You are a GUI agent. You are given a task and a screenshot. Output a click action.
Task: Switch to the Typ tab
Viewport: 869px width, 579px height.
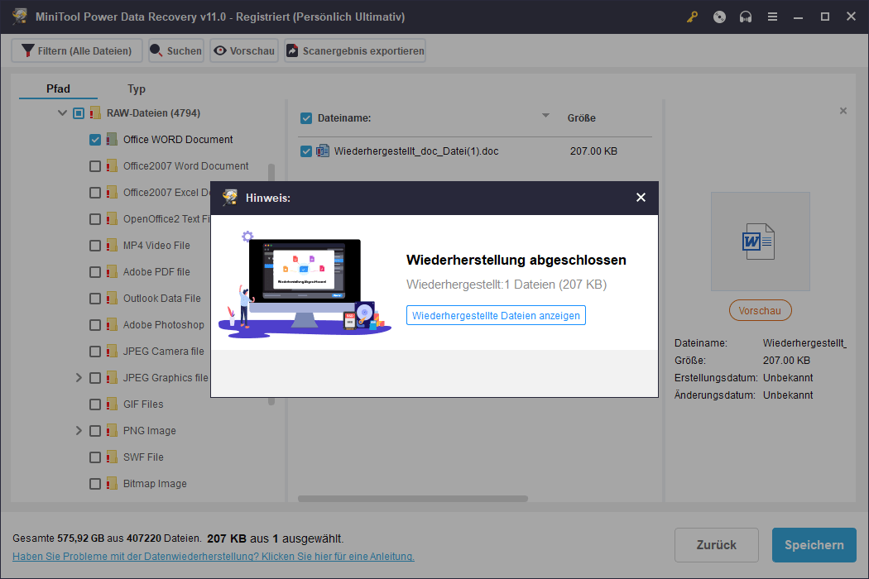click(x=137, y=89)
